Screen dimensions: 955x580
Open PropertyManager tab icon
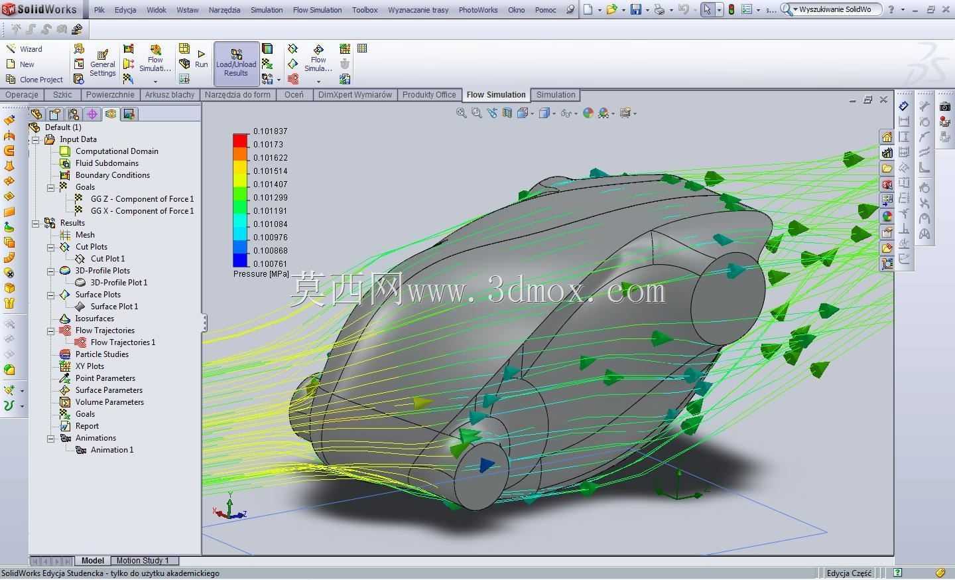tap(55, 114)
